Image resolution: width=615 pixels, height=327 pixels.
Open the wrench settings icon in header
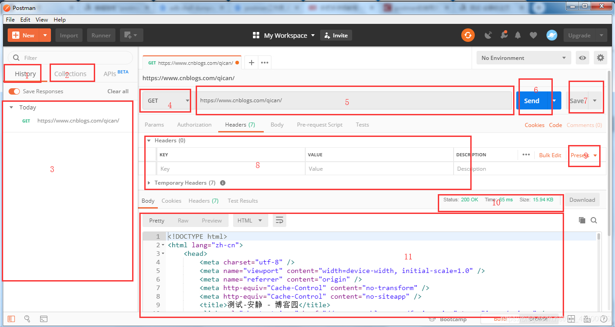[x=504, y=35]
